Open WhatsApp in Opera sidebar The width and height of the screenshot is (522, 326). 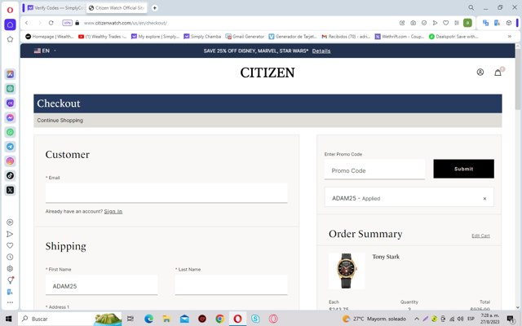[11, 132]
